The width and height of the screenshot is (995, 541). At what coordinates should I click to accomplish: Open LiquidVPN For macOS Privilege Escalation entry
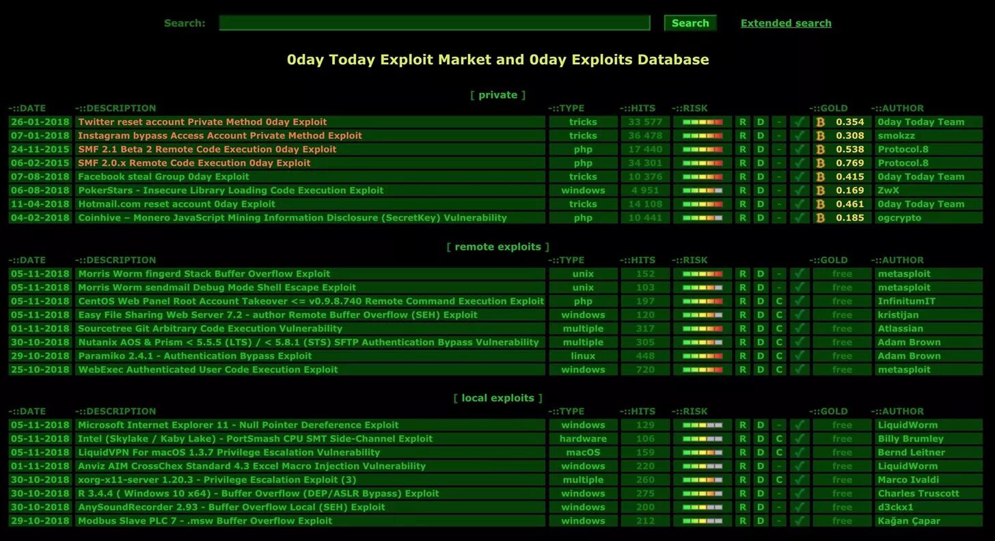coord(229,452)
